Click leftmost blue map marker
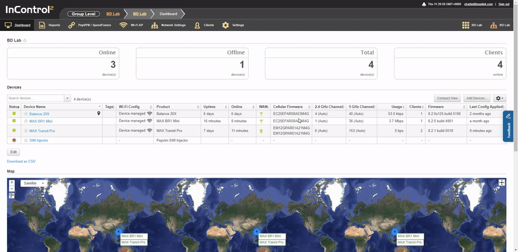518x252 pixels. (118, 232)
